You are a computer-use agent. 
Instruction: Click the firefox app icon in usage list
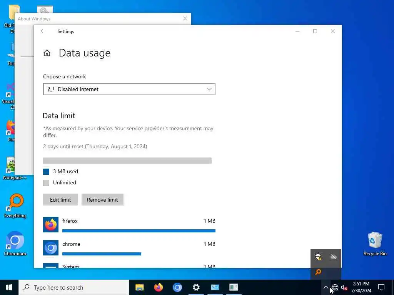(x=51, y=224)
